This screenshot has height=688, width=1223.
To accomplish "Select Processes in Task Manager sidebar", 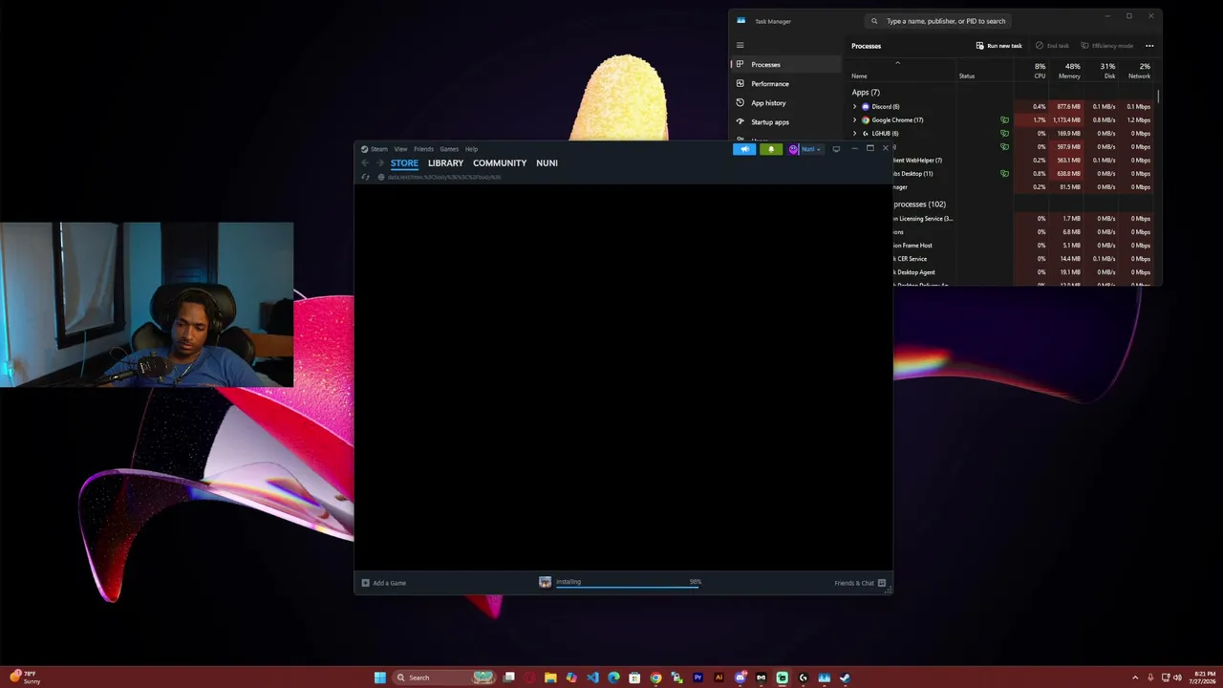I will [x=786, y=65].
